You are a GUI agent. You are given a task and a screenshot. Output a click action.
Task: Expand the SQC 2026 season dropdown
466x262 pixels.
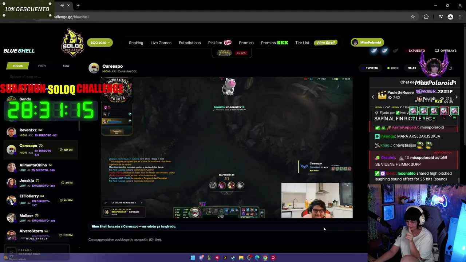(100, 43)
